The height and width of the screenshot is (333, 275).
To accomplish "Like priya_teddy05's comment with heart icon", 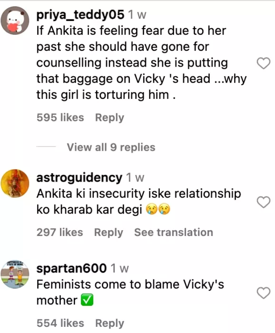I will coord(264,63).
